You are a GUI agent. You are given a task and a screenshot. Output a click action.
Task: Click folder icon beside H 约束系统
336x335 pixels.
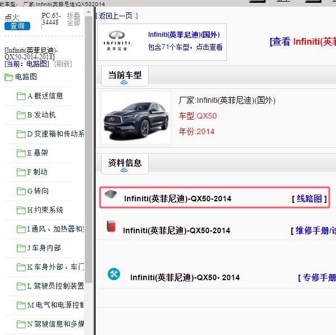click(21, 210)
